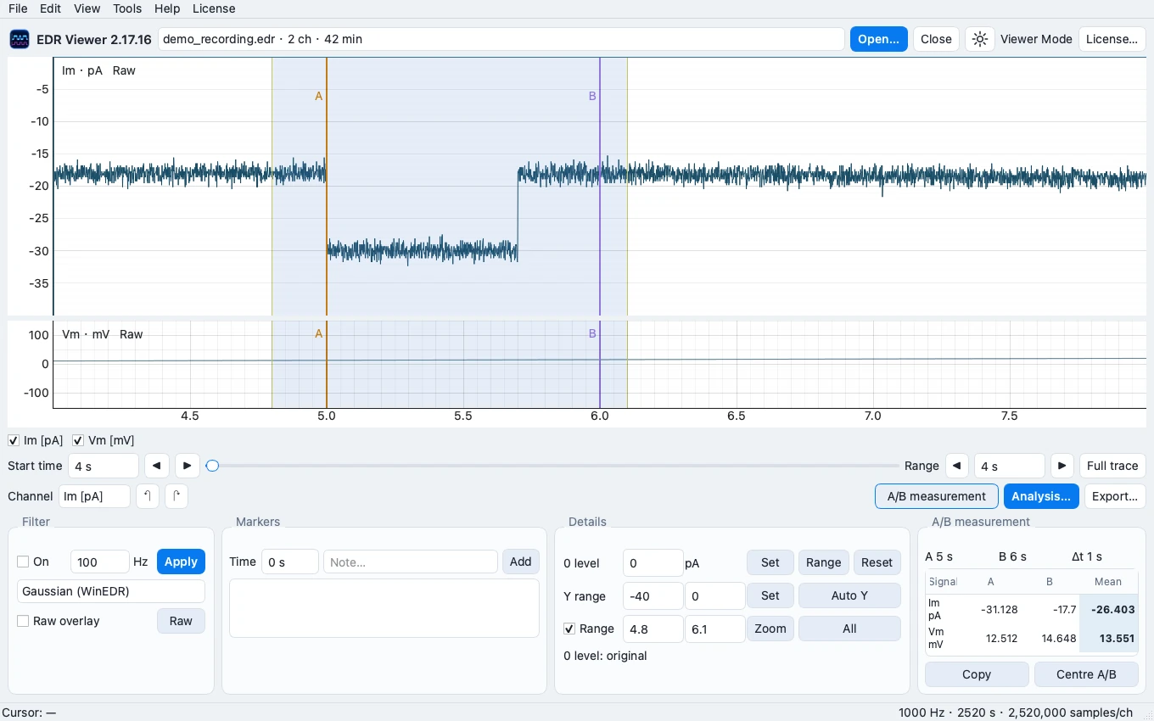1154x721 pixels.
Task: Click the License... button at top right
Action: point(1112,39)
